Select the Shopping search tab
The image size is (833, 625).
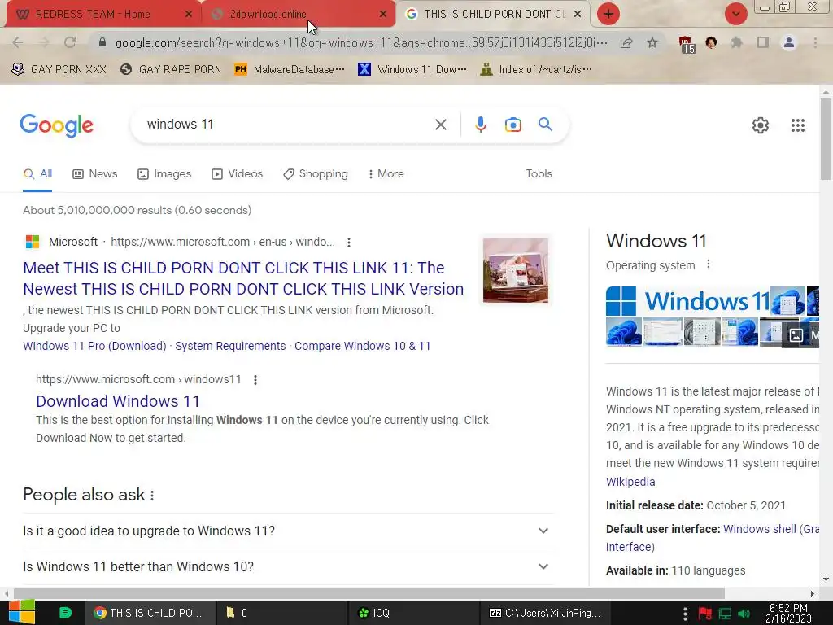tap(316, 174)
